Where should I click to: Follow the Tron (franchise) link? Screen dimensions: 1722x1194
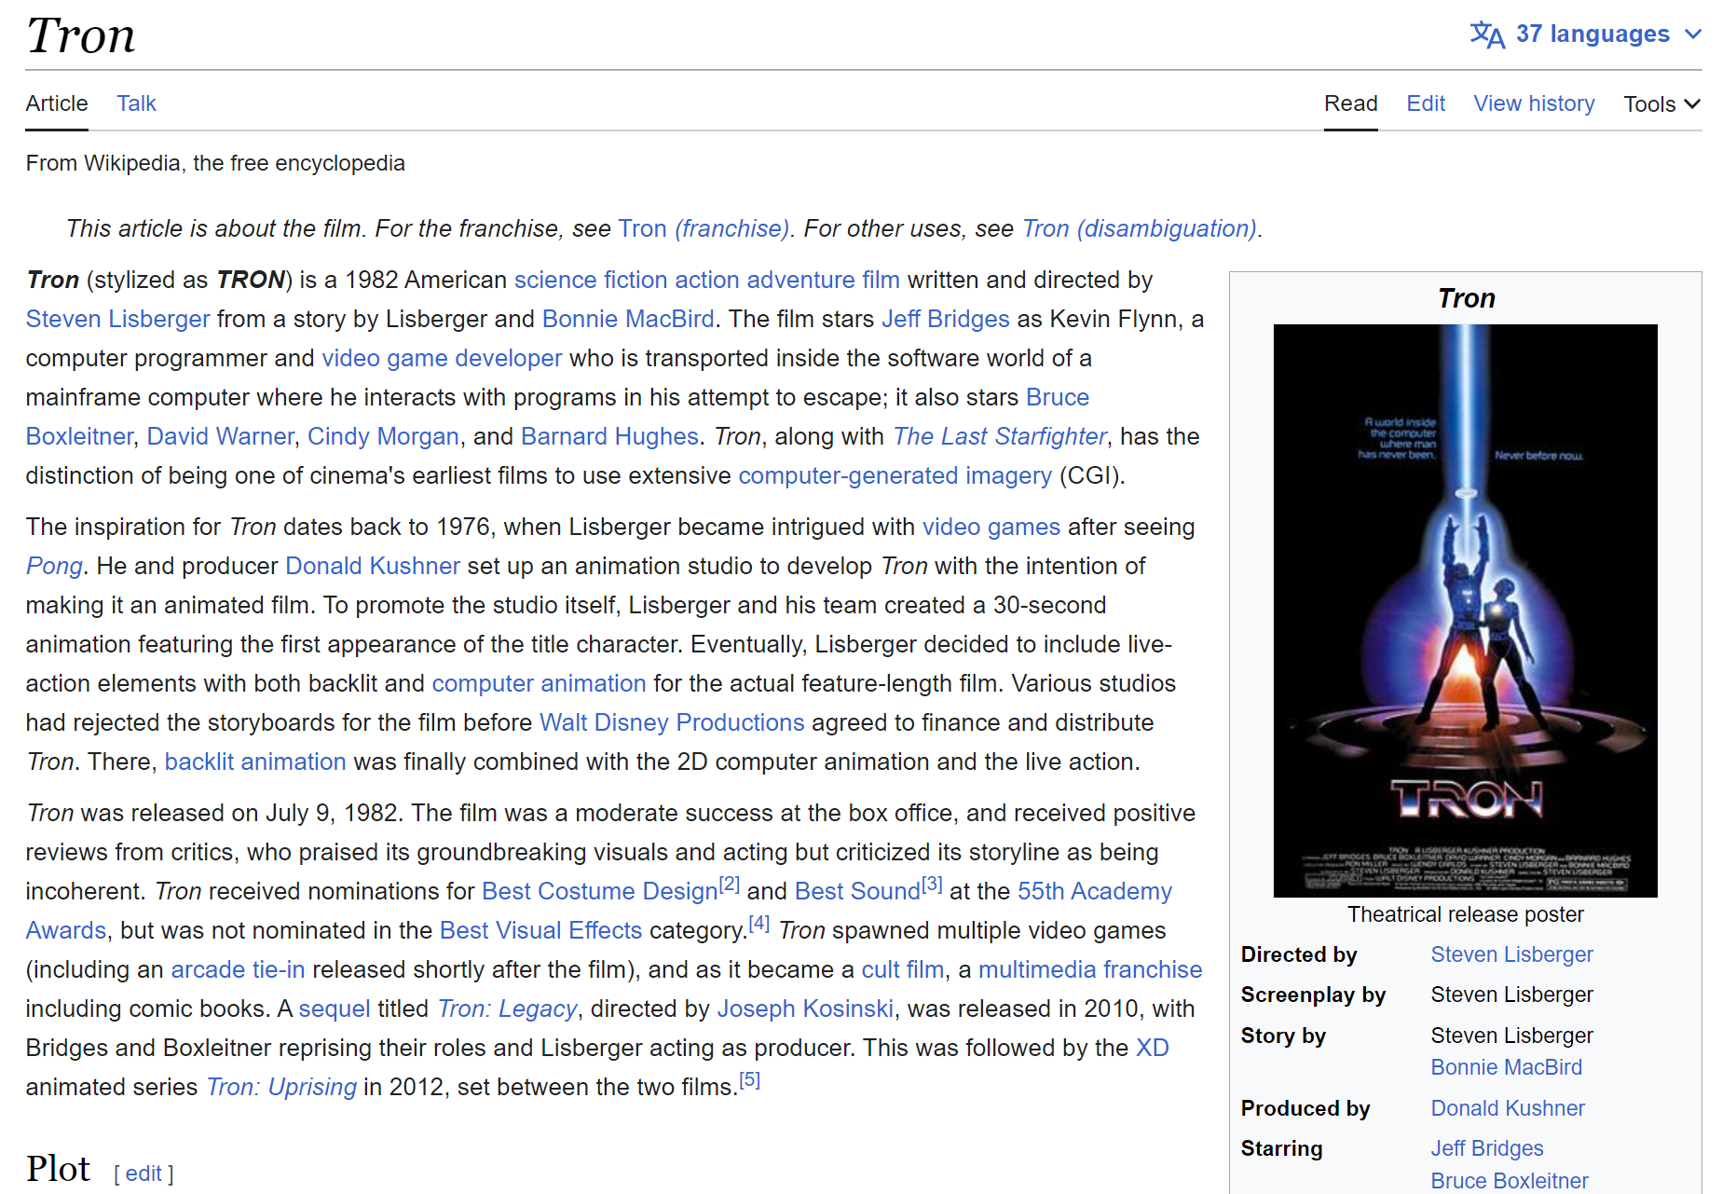click(704, 228)
